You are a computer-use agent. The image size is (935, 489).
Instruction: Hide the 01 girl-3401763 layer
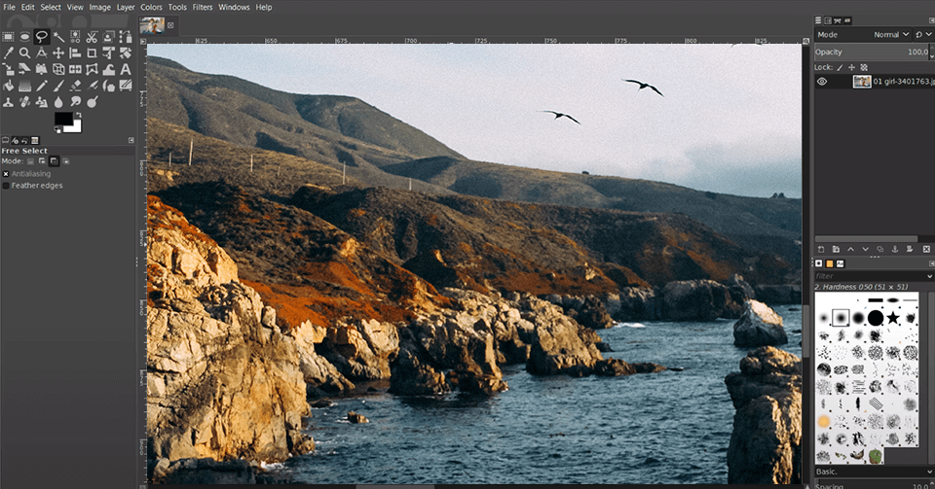click(x=822, y=82)
